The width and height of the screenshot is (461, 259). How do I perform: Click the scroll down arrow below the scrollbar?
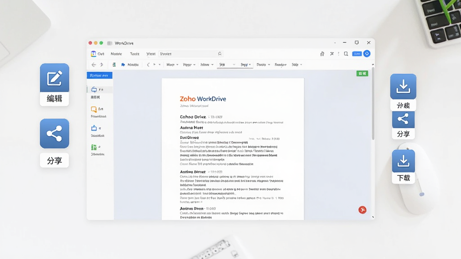373,217
